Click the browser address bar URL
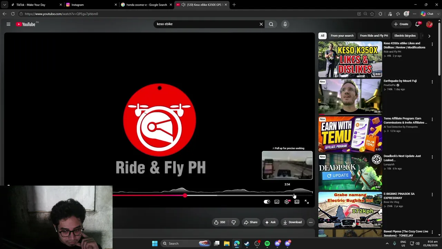 click(61, 14)
